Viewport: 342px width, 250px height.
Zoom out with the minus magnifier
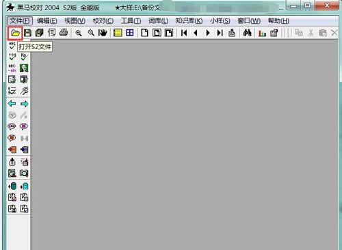coord(91,33)
